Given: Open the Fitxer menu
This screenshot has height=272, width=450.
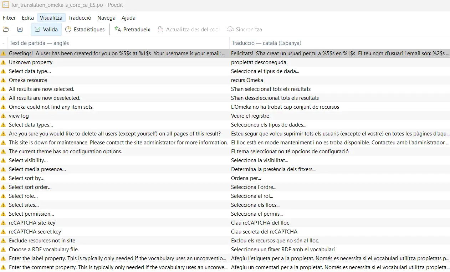Looking at the screenshot, I should coord(9,17).
